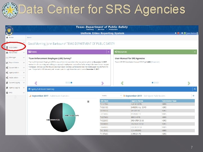Click the Download link for SRS manual

pyautogui.click(x=155, y=62)
